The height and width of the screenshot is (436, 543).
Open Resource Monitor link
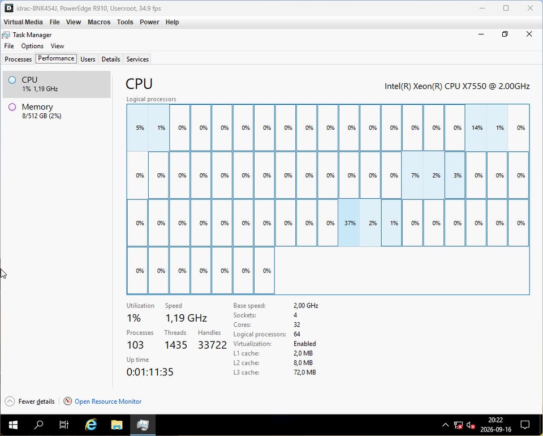[108, 401]
